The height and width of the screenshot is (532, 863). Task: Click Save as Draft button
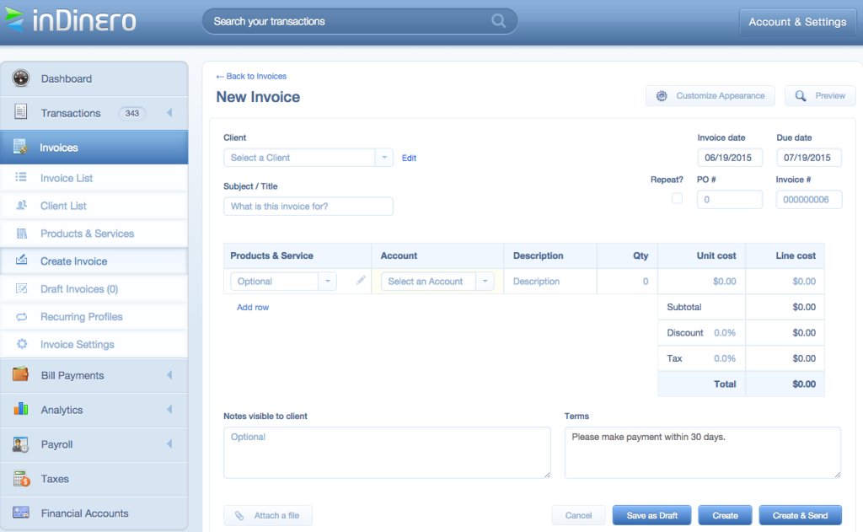point(651,515)
